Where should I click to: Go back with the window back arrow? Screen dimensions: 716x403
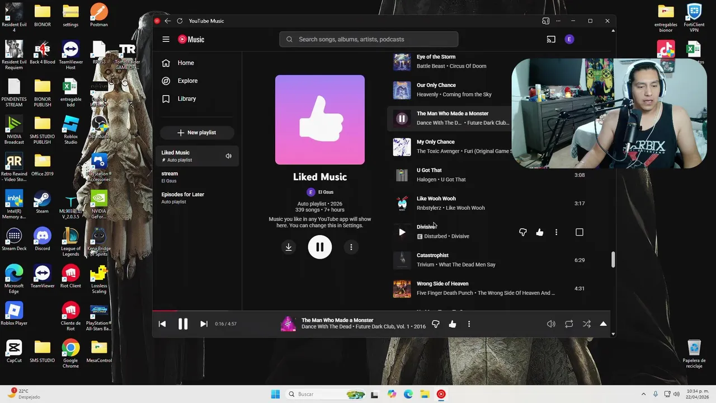click(167, 21)
